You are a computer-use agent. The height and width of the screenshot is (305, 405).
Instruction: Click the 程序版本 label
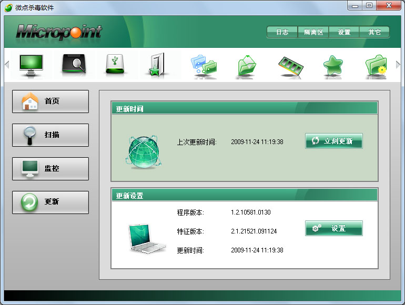(x=190, y=212)
